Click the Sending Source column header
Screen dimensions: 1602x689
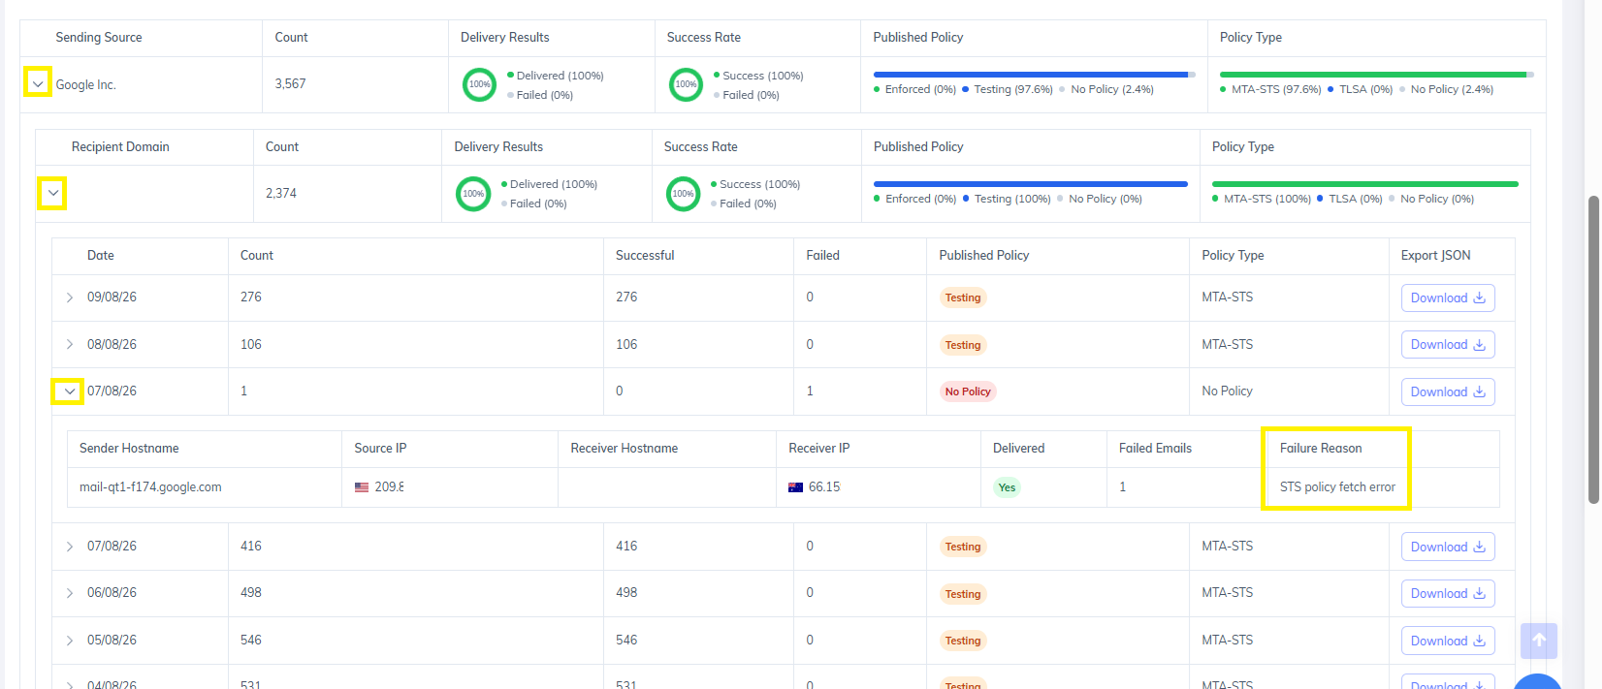[99, 38]
